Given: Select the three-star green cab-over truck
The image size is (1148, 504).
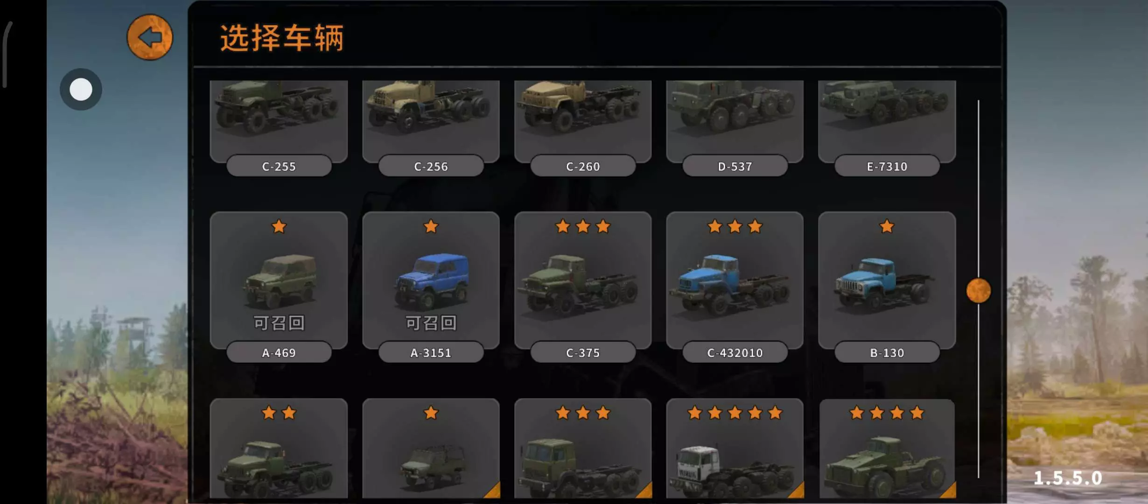Looking at the screenshot, I should point(583,449).
